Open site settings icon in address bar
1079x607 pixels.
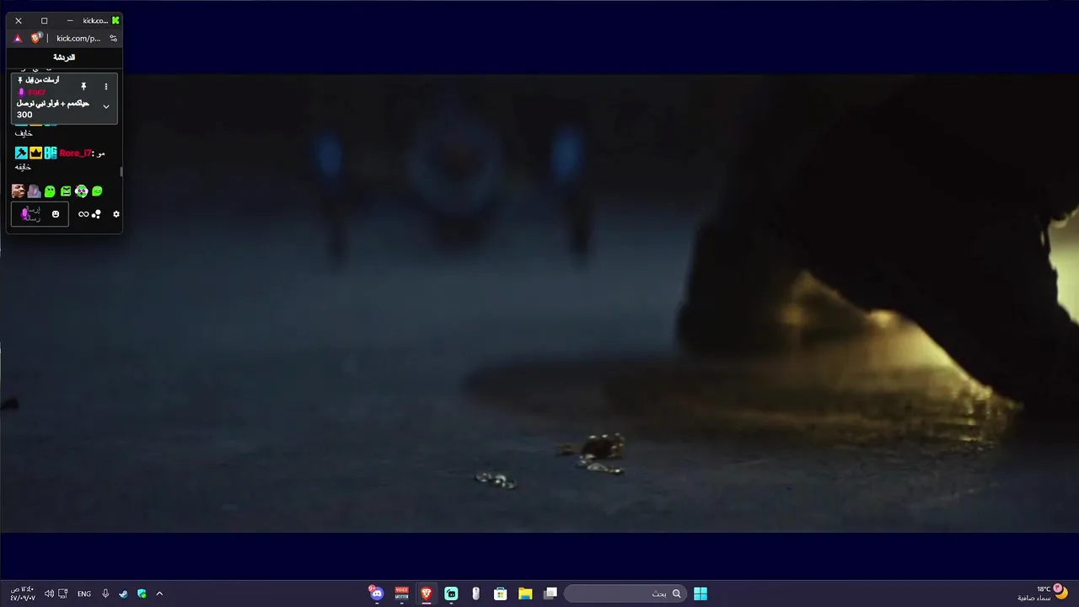point(113,38)
